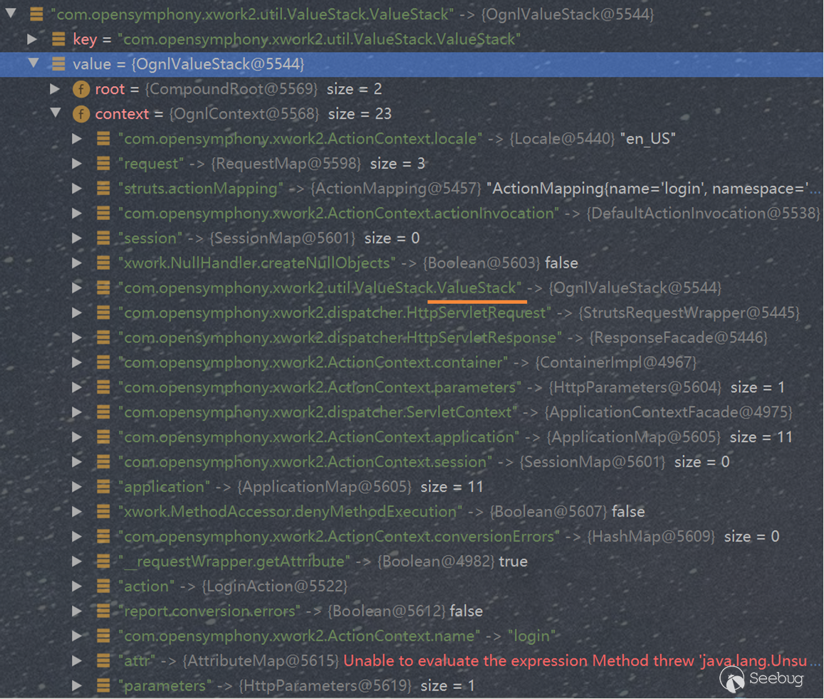
Task: Expand the root CompoundRoot@5569 field
Action: [55, 89]
